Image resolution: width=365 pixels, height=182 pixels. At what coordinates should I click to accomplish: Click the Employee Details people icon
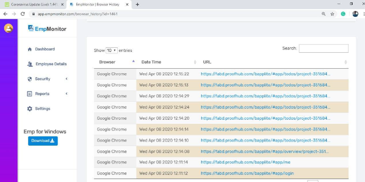[30, 64]
